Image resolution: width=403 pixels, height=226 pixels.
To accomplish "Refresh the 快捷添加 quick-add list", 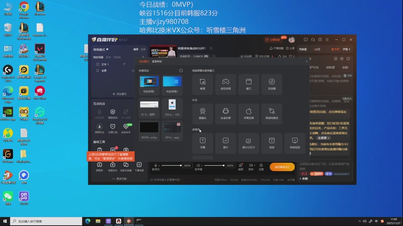I will pos(181,70).
